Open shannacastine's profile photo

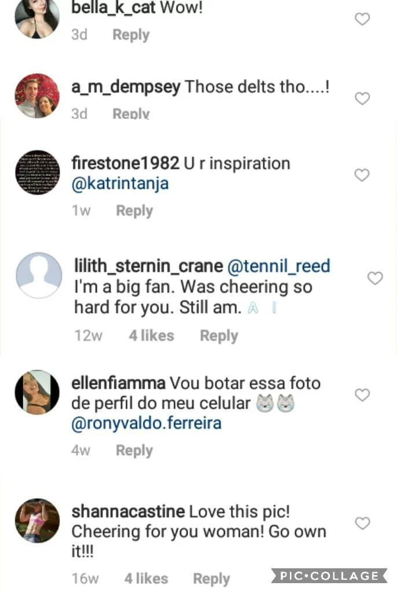(37, 520)
